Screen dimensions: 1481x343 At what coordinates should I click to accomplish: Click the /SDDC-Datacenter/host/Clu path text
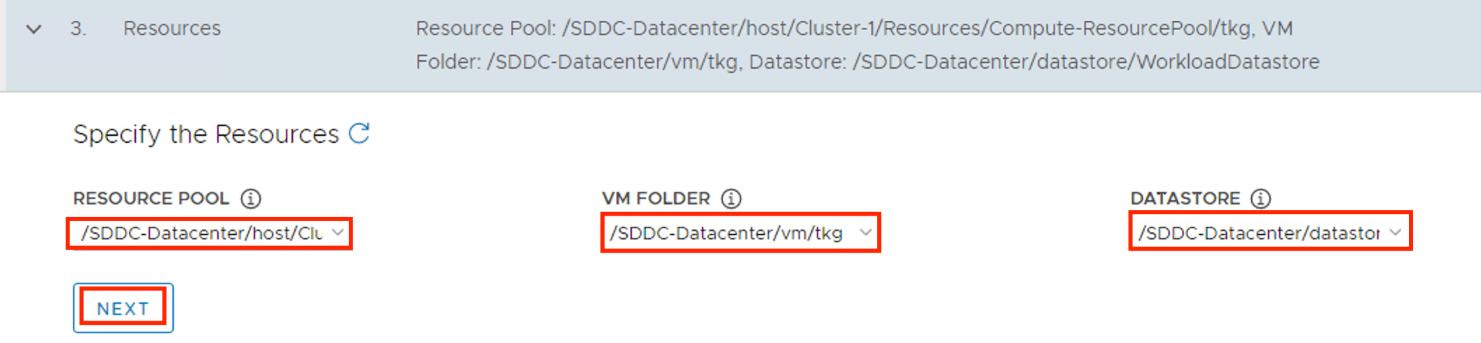point(202,233)
